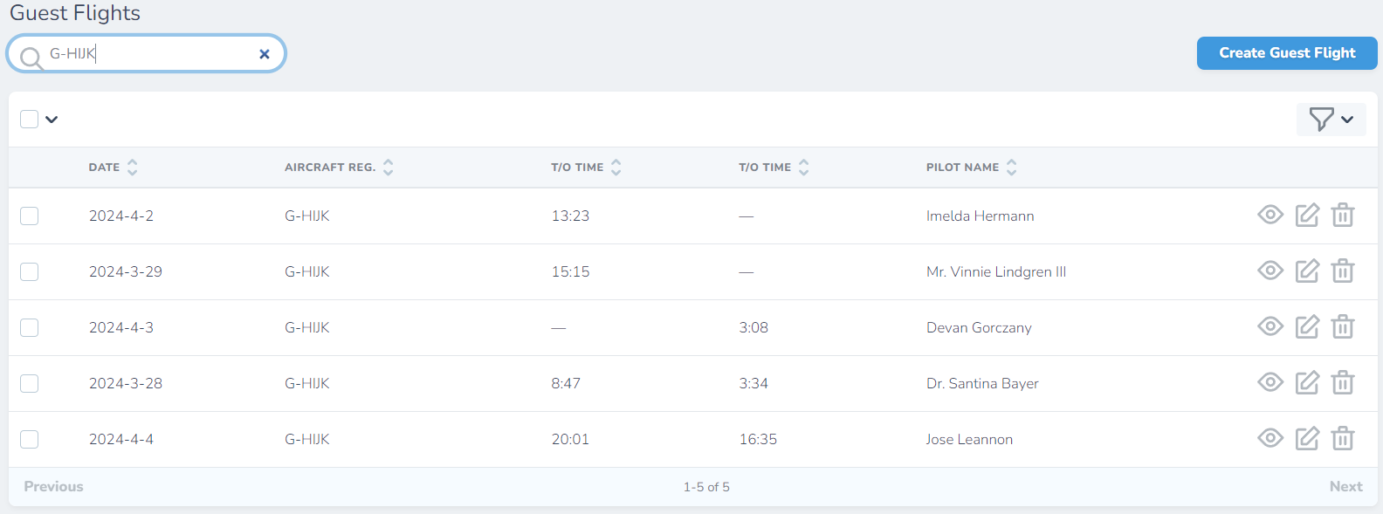
Task: Check the select-all checkbox above the table
Action: [30, 120]
